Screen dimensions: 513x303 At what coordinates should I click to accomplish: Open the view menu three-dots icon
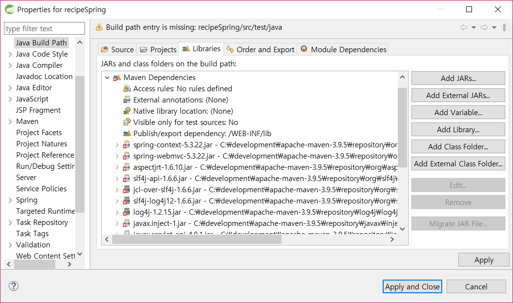click(504, 27)
